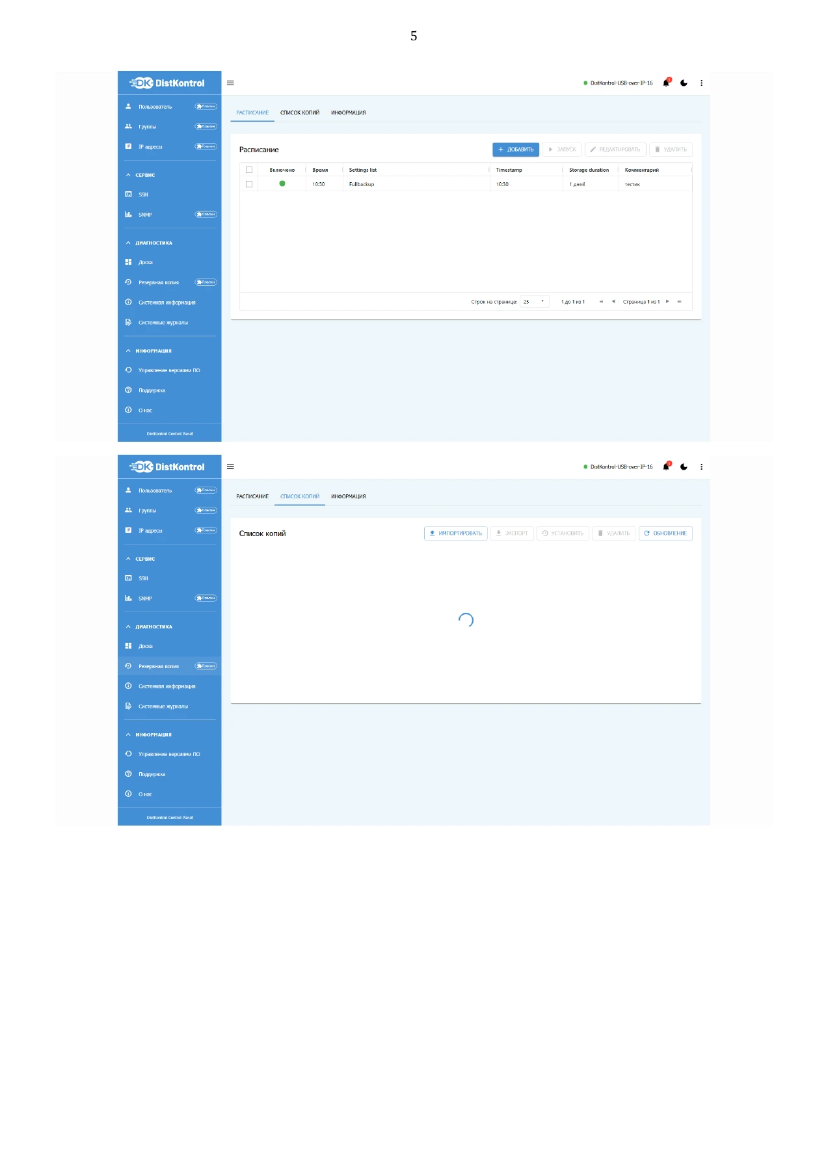The image size is (828, 1171).
Task: Switch to the РАСПИСАНИЕ tab on the Список копий screen
Action: 252,496
